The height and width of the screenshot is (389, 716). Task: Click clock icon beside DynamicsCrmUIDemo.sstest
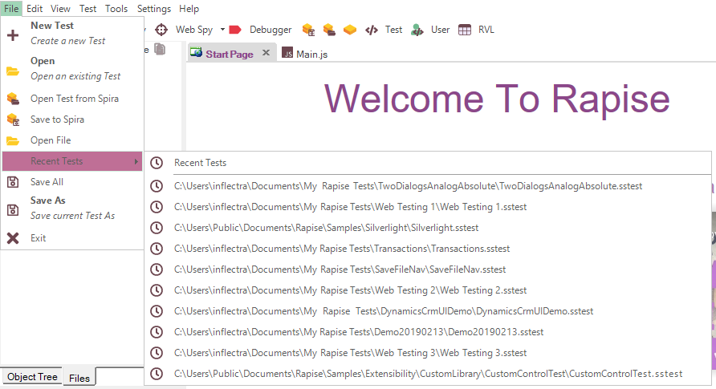coord(157,311)
